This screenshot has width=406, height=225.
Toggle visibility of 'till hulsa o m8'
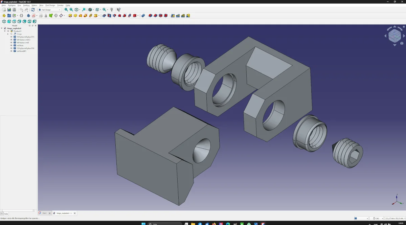click(x=11, y=43)
